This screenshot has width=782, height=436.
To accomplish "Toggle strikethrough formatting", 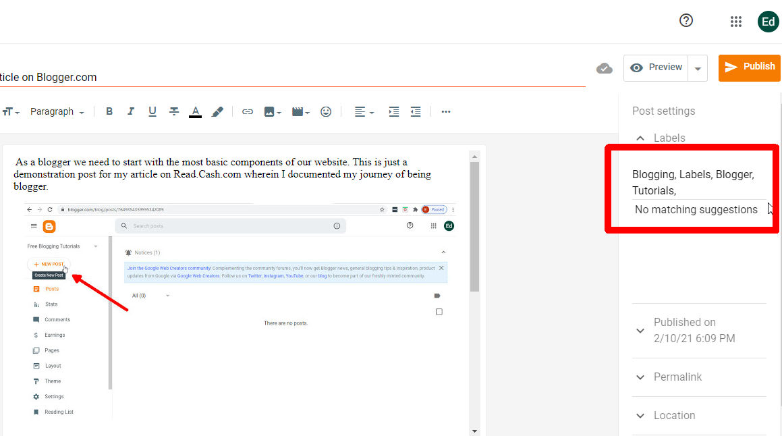I will tap(173, 112).
